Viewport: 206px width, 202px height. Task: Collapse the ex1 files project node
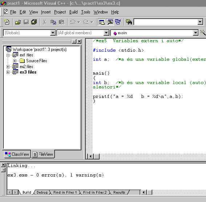(x=8, y=55)
